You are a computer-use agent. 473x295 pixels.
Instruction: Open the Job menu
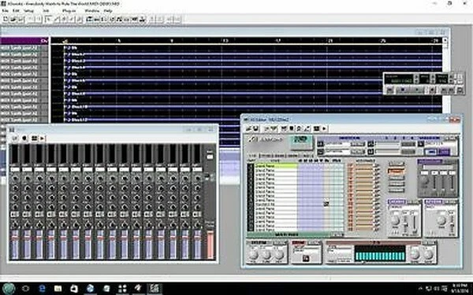click(46, 11)
